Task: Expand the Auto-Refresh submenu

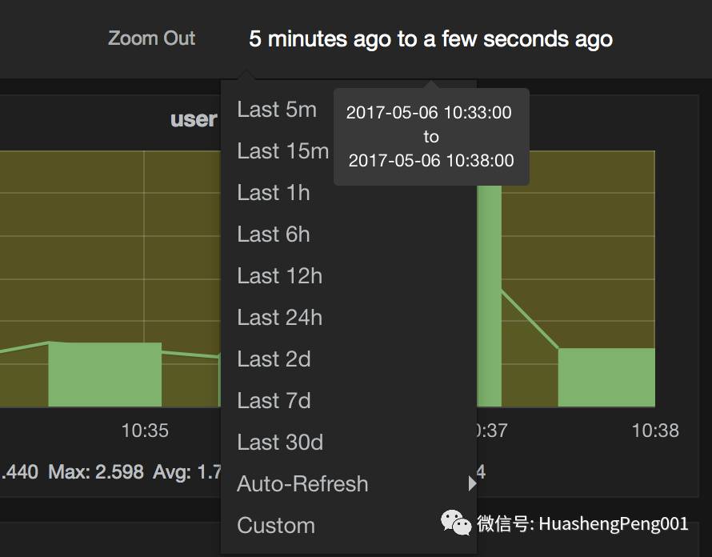Action: coord(302,484)
